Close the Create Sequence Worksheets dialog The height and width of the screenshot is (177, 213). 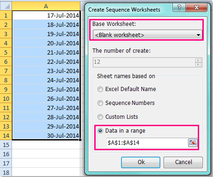(x=196, y=7)
